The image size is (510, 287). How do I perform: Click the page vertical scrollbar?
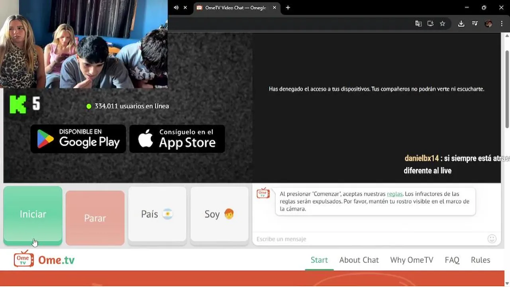coord(507,89)
